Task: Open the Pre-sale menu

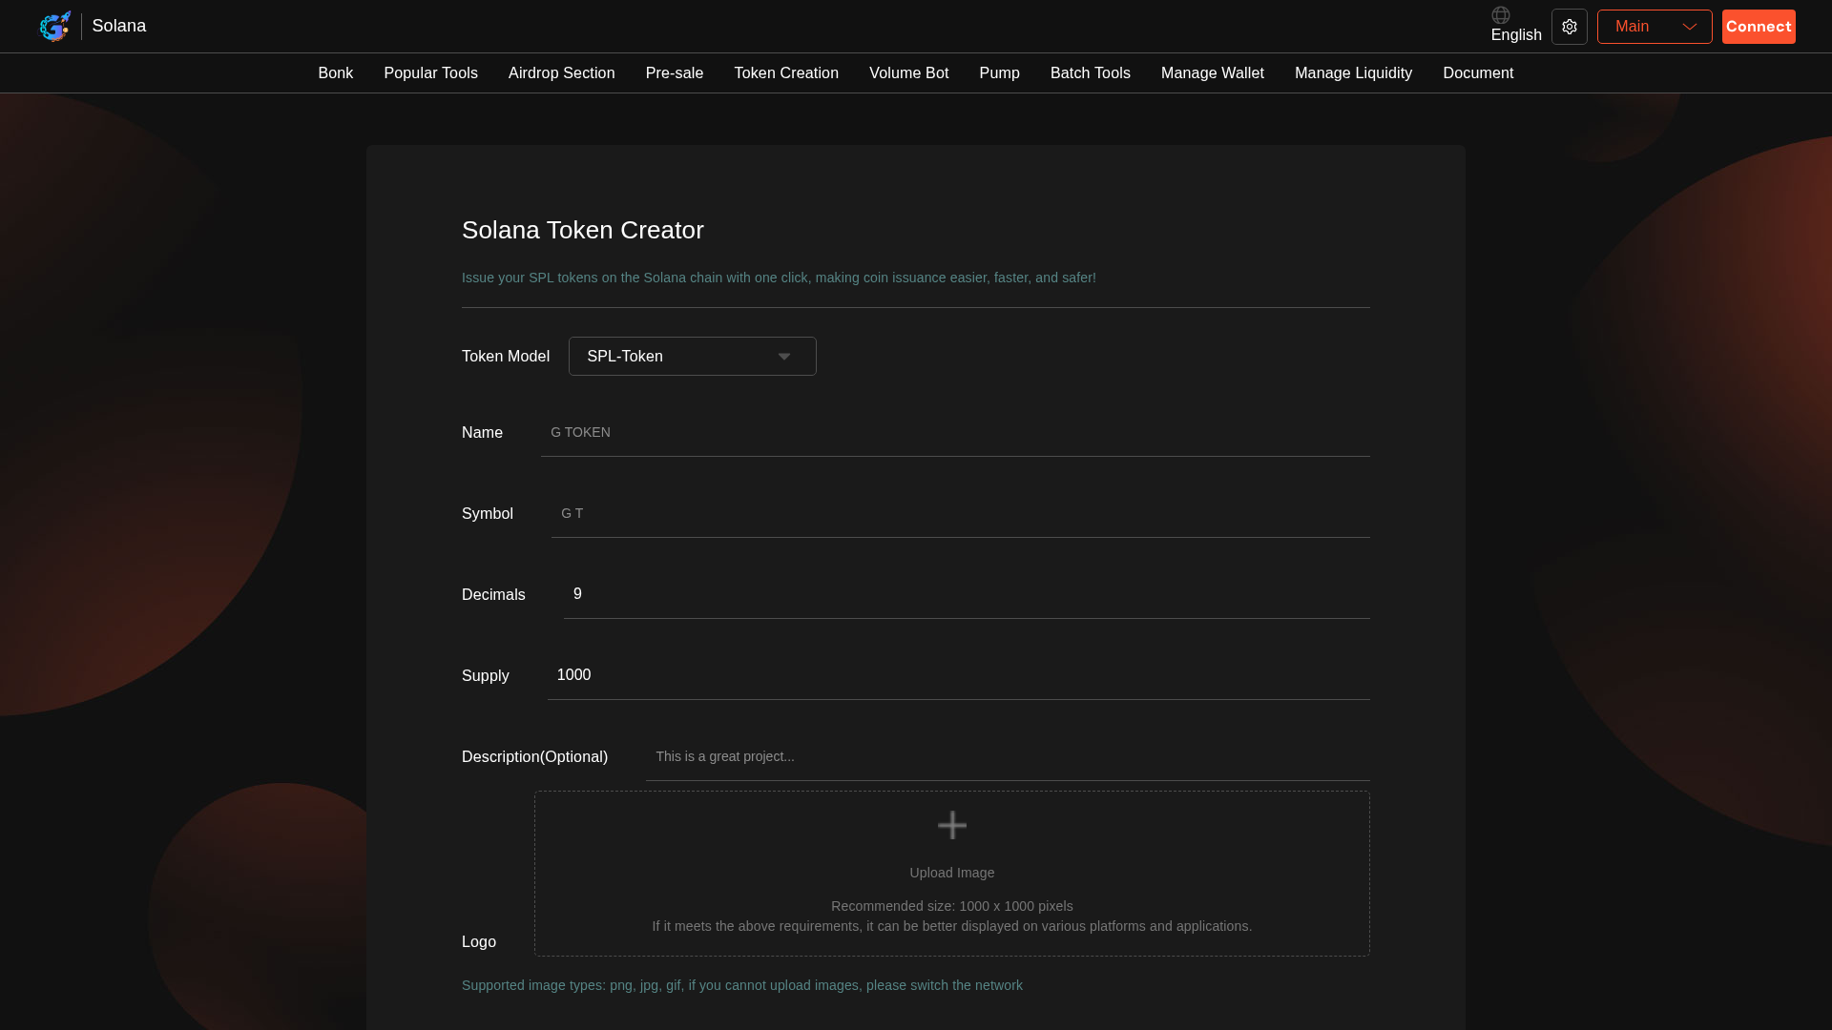Action: click(x=675, y=73)
